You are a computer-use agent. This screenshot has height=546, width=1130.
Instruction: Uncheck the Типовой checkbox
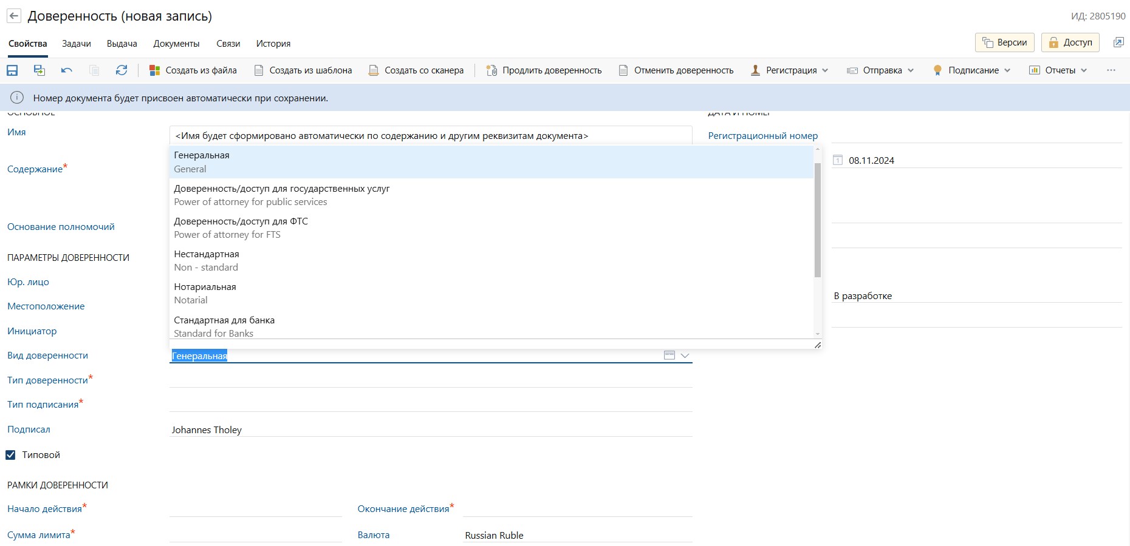pyautogui.click(x=11, y=455)
